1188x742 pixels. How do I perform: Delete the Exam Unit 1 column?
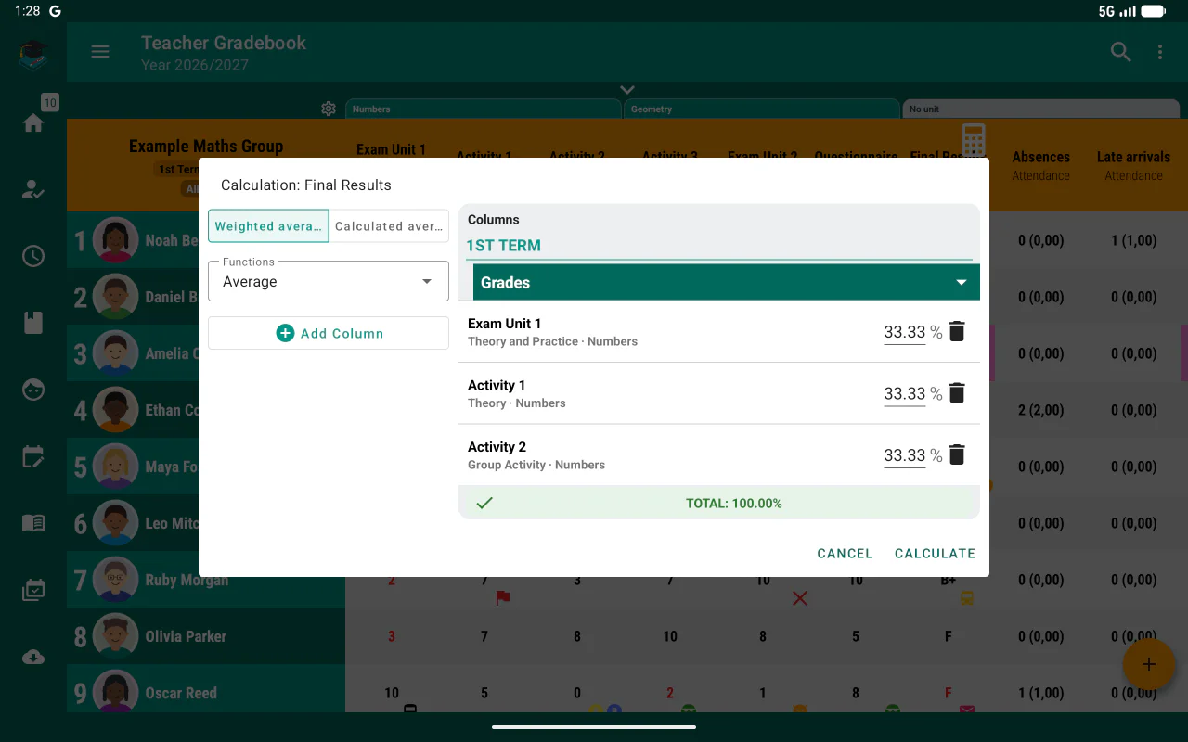[x=957, y=331]
